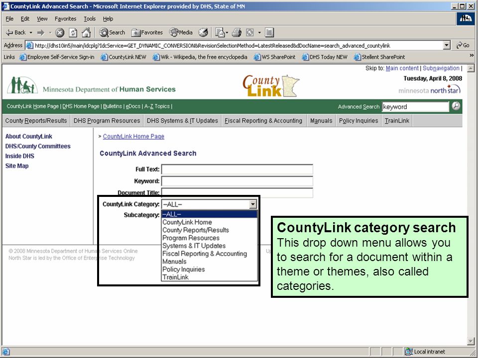This screenshot has width=478, height=358.
Task: Choose County Reports/Results from dropdown list
Action: click(209, 230)
